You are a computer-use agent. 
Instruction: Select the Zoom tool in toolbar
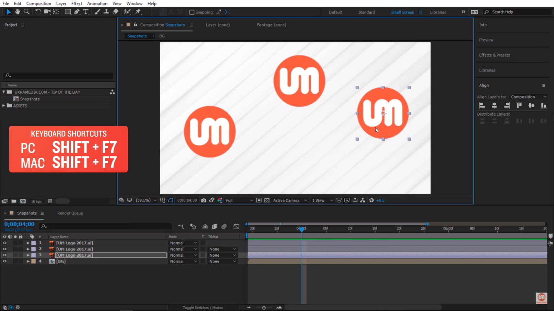(x=27, y=12)
